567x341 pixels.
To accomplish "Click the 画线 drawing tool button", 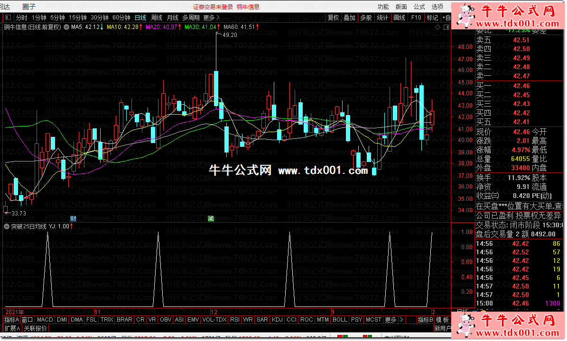I will pyautogui.click(x=399, y=18).
